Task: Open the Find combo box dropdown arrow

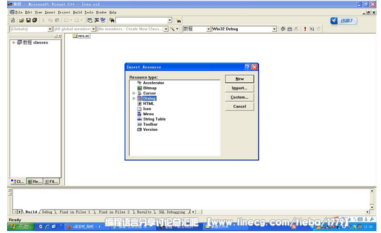Action: tap(170, 21)
